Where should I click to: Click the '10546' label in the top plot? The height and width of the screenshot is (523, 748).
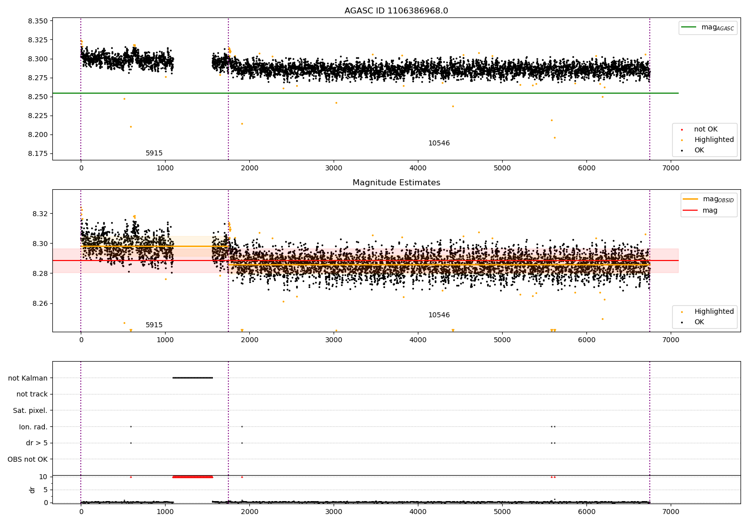[x=439, y=143]
